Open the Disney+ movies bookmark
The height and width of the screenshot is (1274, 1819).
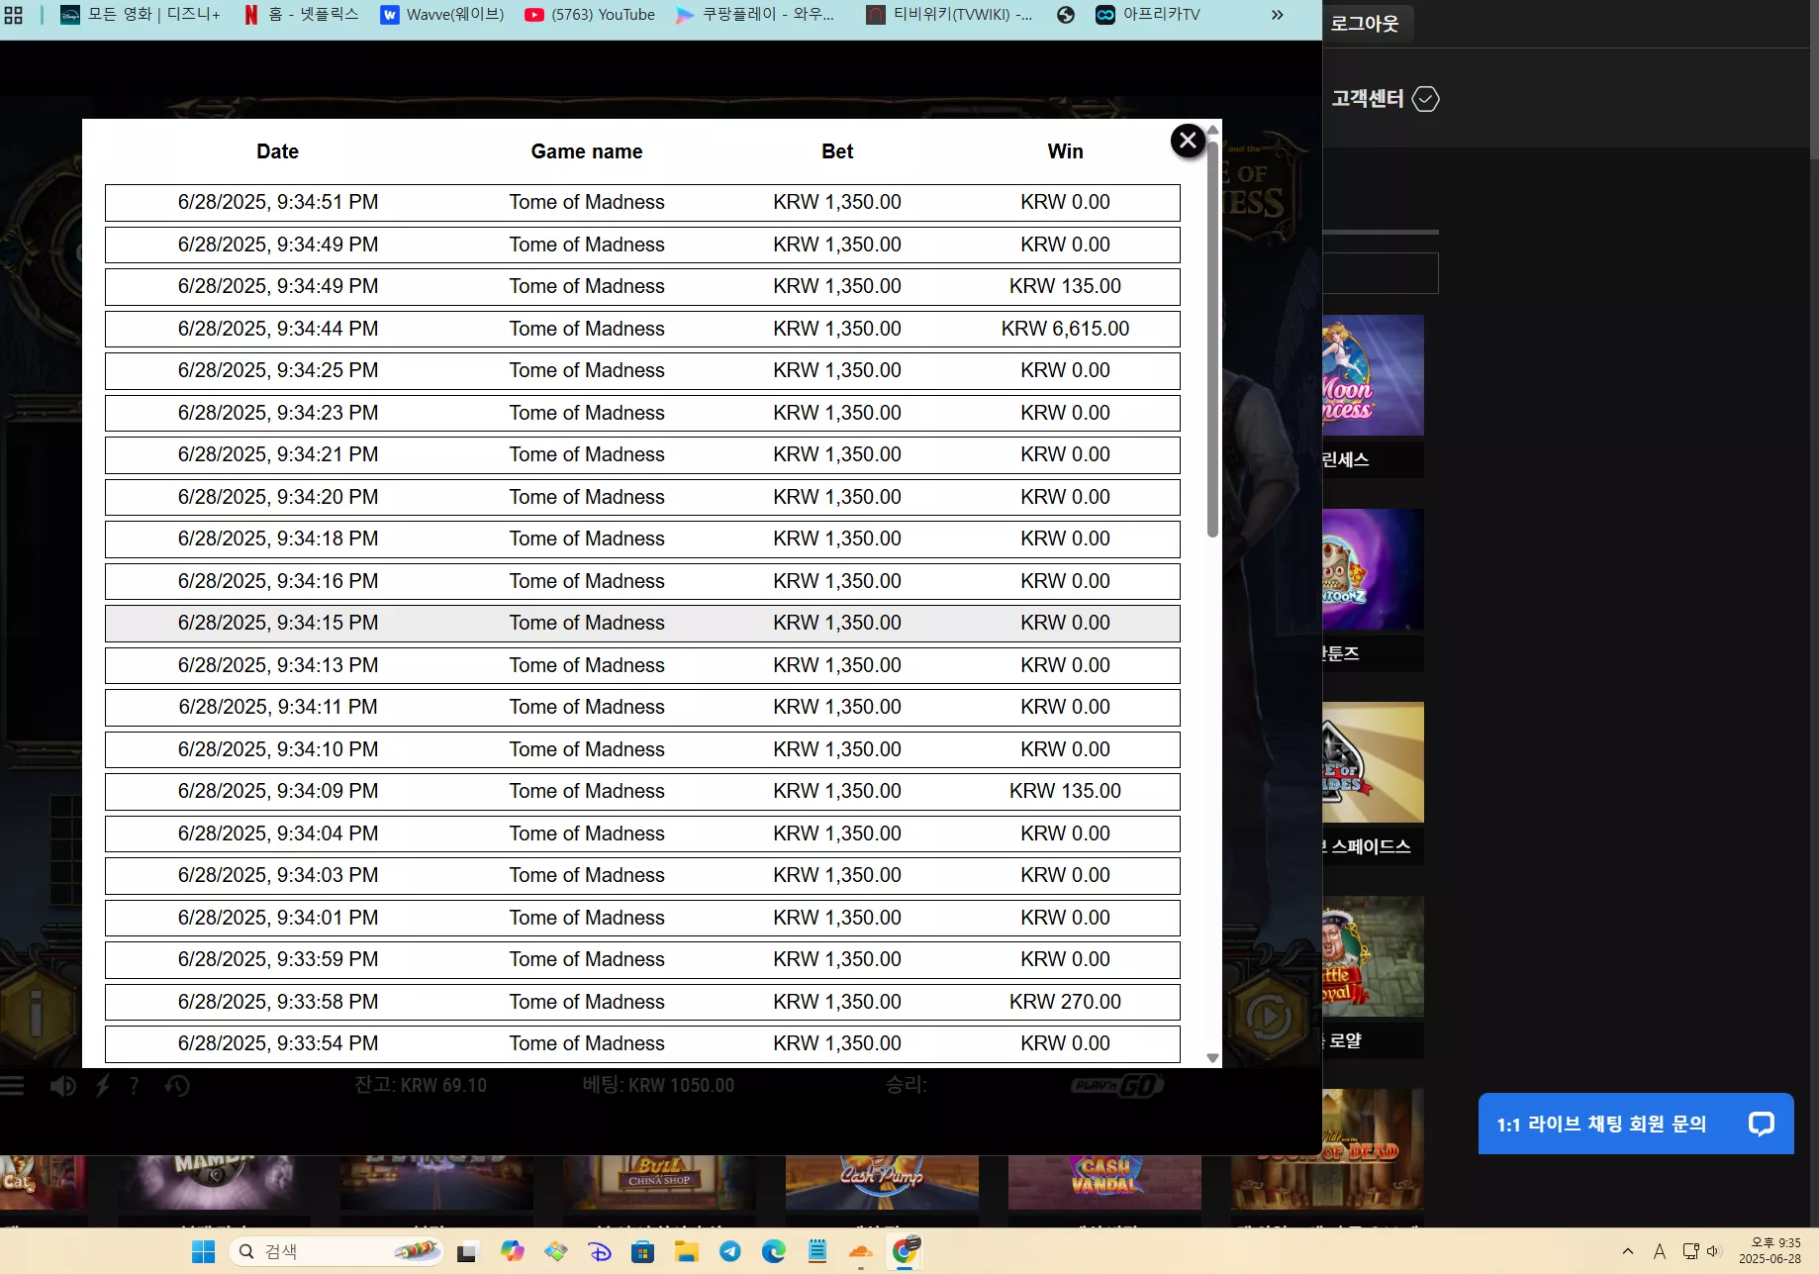(x=141, y=15)
